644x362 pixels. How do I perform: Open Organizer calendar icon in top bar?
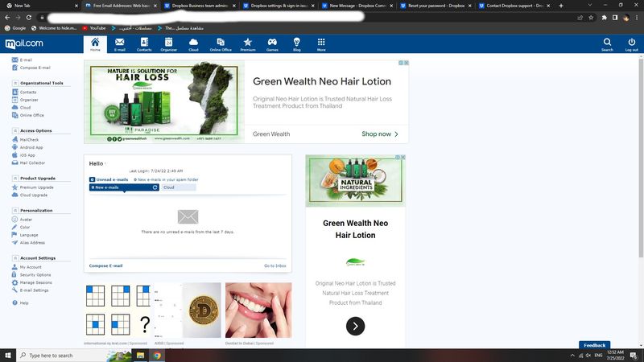pyautogui.click(x=169, y=44)
